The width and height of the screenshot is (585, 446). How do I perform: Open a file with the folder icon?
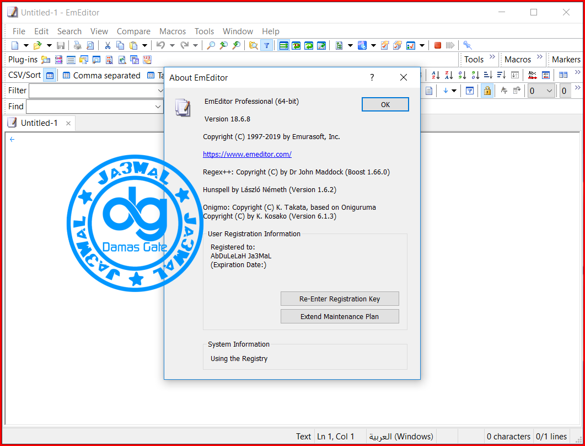[x=37, y=46]
